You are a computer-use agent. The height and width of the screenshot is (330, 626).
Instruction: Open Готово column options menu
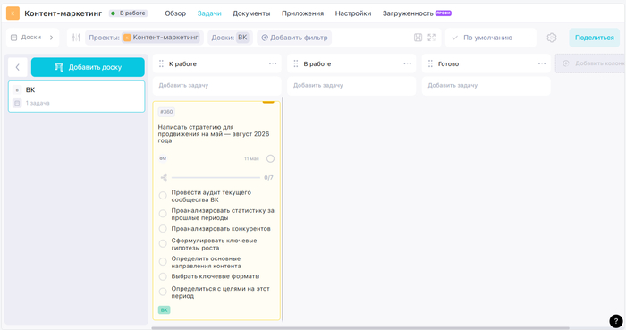pos(542,63)
